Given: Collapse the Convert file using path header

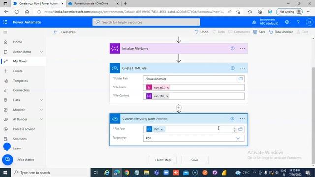Looking at the screenshot, I should coord(179,118).
